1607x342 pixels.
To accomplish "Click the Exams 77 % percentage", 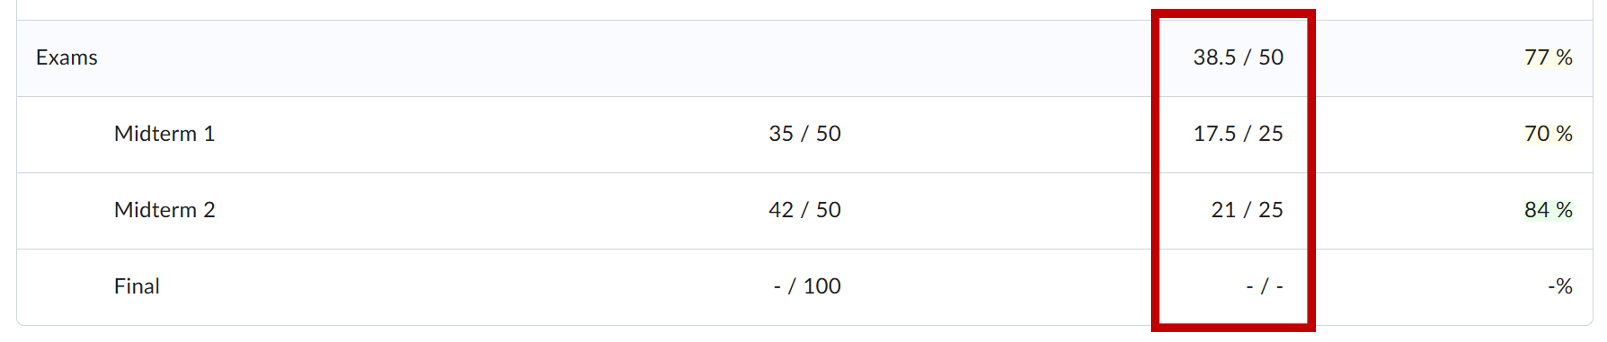I will click(x=1548, y=57).
